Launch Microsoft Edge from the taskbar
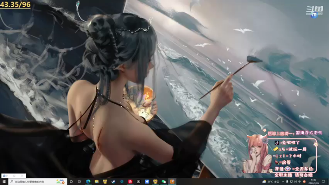This screenshot has width=329, height=185. tap(88, 182)
